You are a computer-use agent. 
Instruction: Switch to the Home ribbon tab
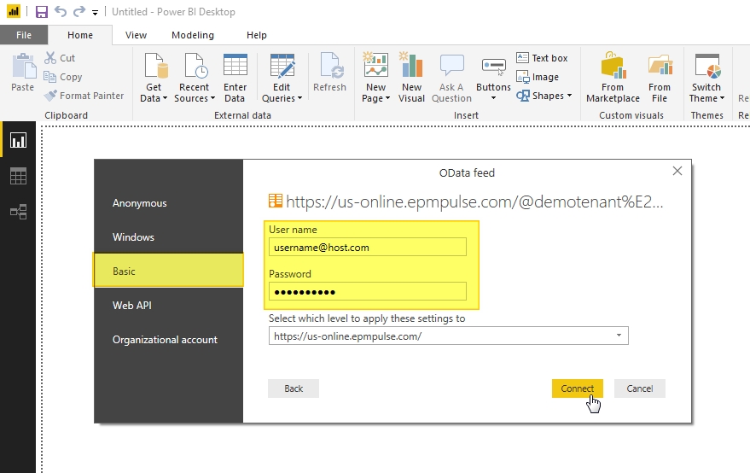coord(80,35)
